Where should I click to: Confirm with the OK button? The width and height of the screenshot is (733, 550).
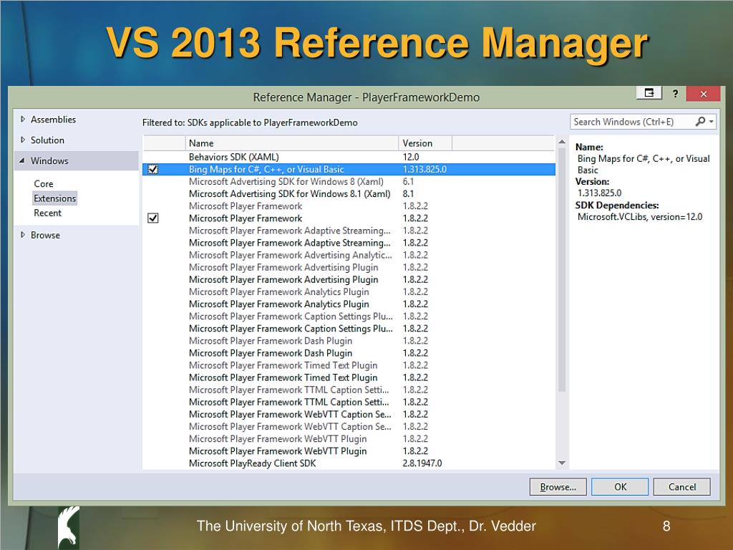[x=620, y=487]
